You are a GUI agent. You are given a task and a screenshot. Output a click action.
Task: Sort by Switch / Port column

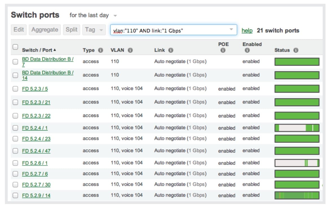[x=39, y=50]
